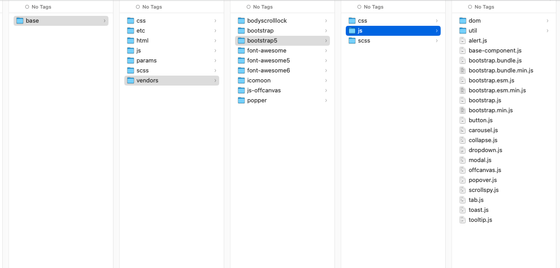Click the bootstrap5 folder icon

tap(241, 41)
